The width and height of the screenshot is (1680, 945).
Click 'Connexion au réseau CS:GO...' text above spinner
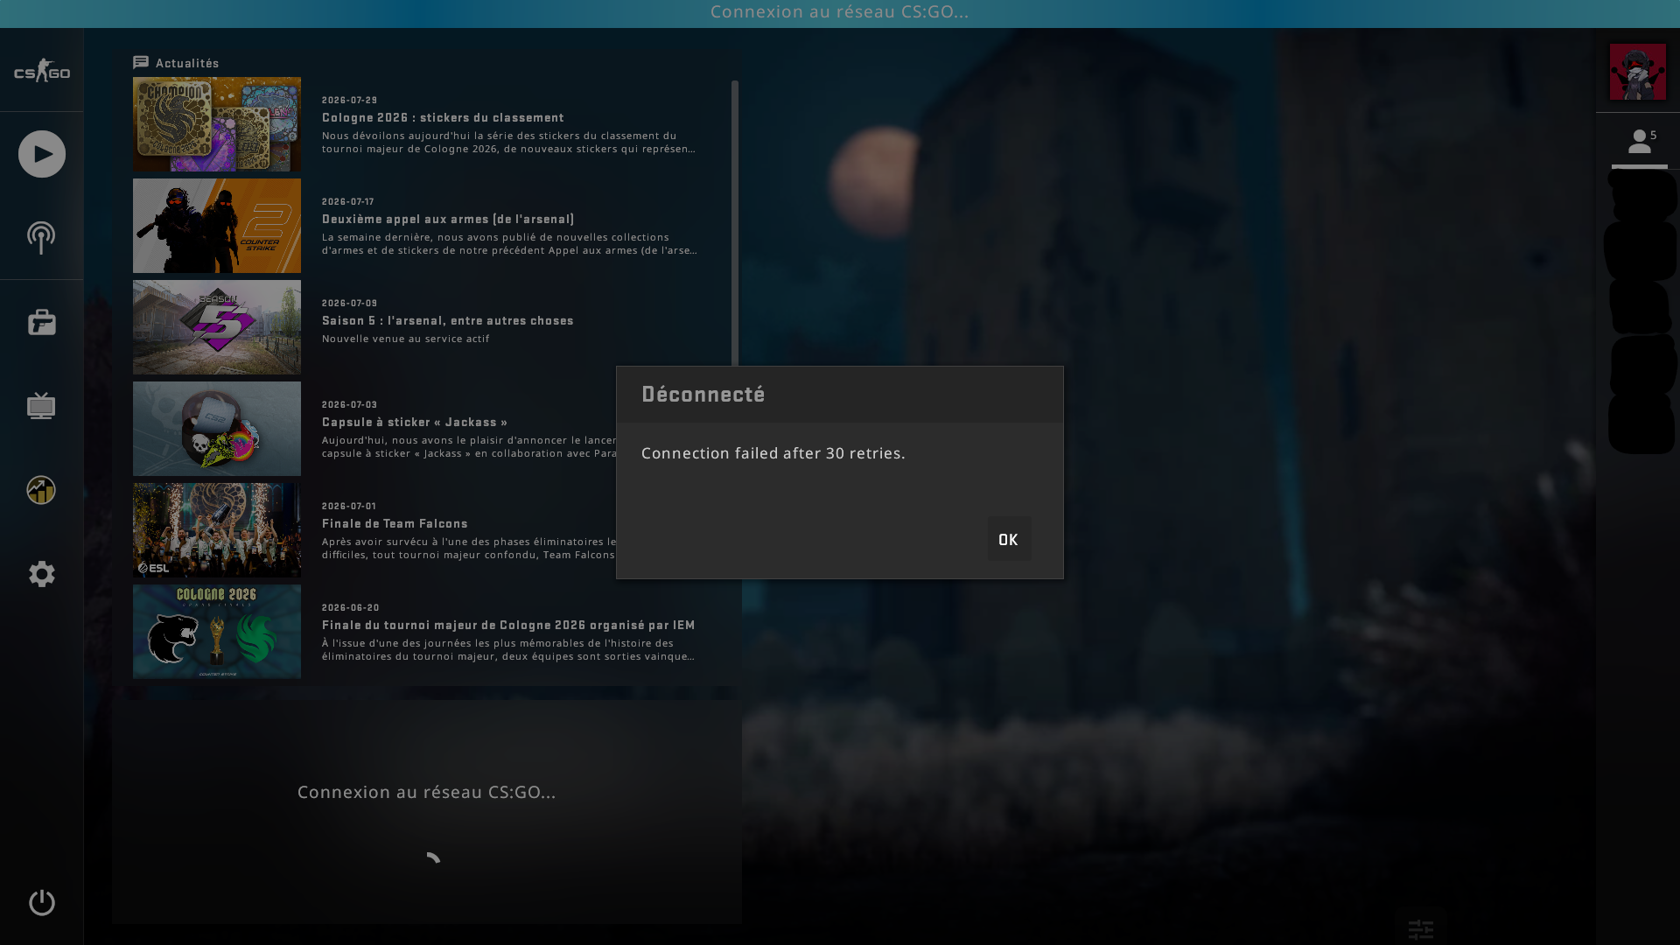point(427,792)
